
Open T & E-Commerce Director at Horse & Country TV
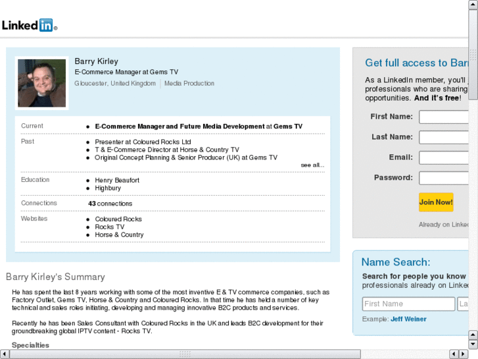click(167, 150)
